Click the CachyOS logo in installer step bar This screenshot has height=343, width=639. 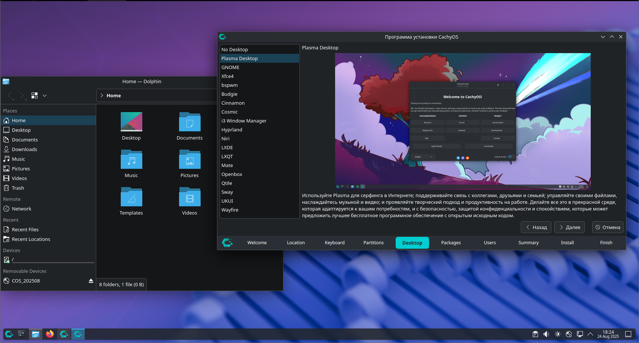tap(227, 242)
